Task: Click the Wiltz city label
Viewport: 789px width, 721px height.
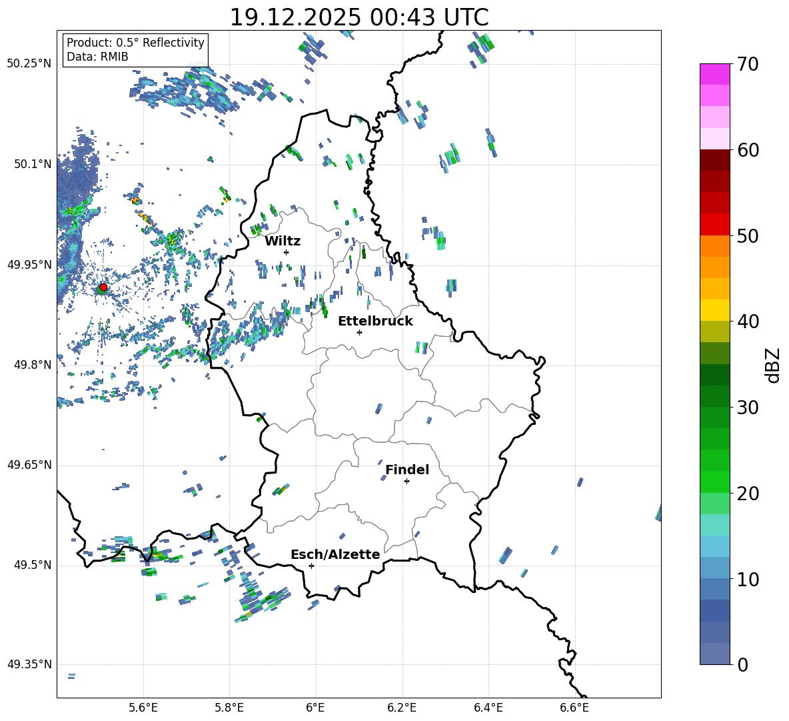Action: pos(283,241)
